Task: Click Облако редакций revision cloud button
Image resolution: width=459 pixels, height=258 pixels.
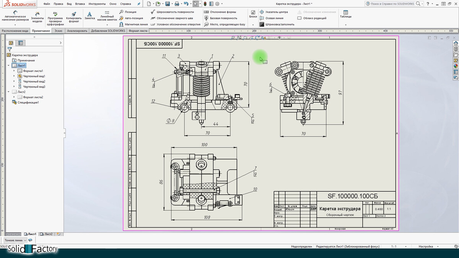Action: click(312, 18)
